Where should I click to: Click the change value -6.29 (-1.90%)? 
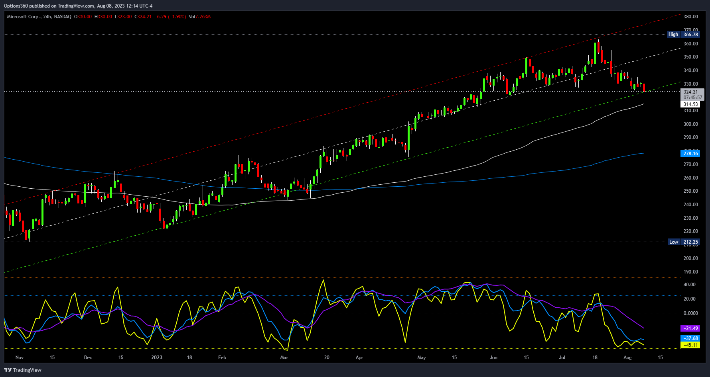pyautogui.click(x=170, y=17)
